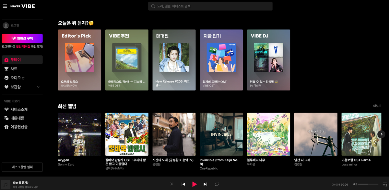Mute using the volume speaker icon
Image resolution: width=389 pixels, height=190 pixels.
pyautogui.click(x=355, y=184)
